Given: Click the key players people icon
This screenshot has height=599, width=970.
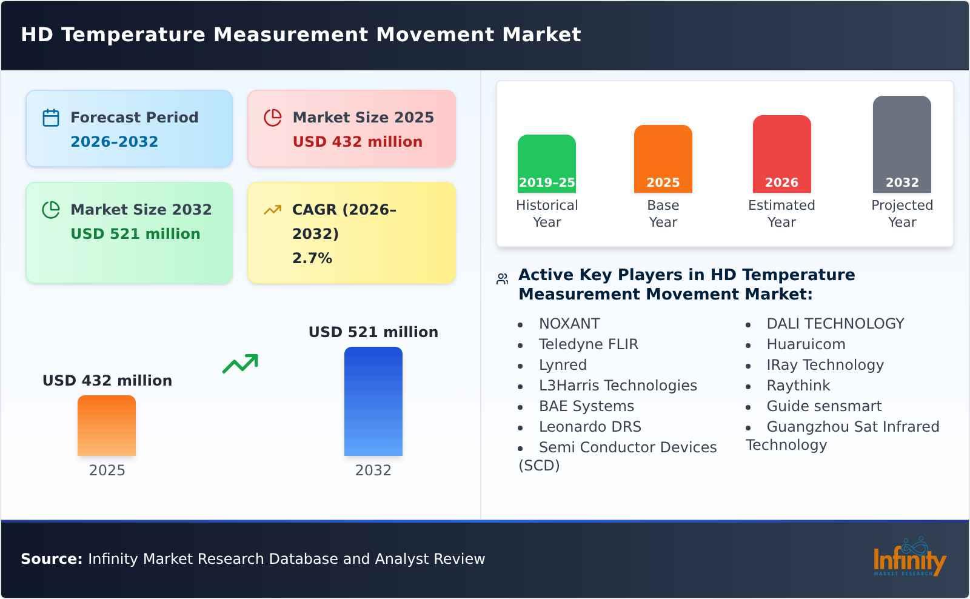Looking at the screenshot, I should (501, 278).
